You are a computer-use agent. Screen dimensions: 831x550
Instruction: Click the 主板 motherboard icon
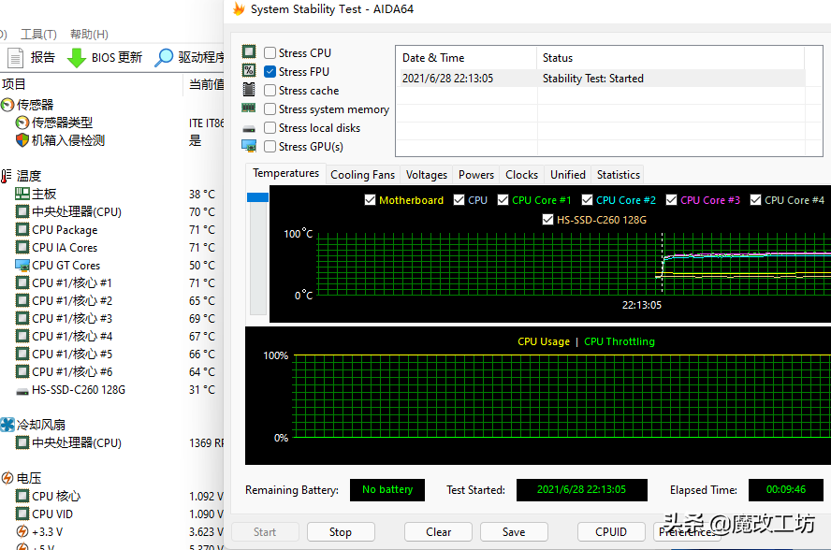[x=22, y=194]
